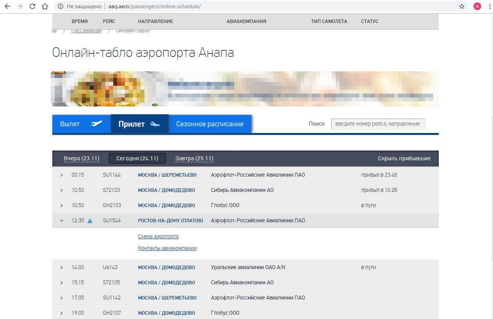Click the ВРЕМЯ column header

(x=80, y=21)
